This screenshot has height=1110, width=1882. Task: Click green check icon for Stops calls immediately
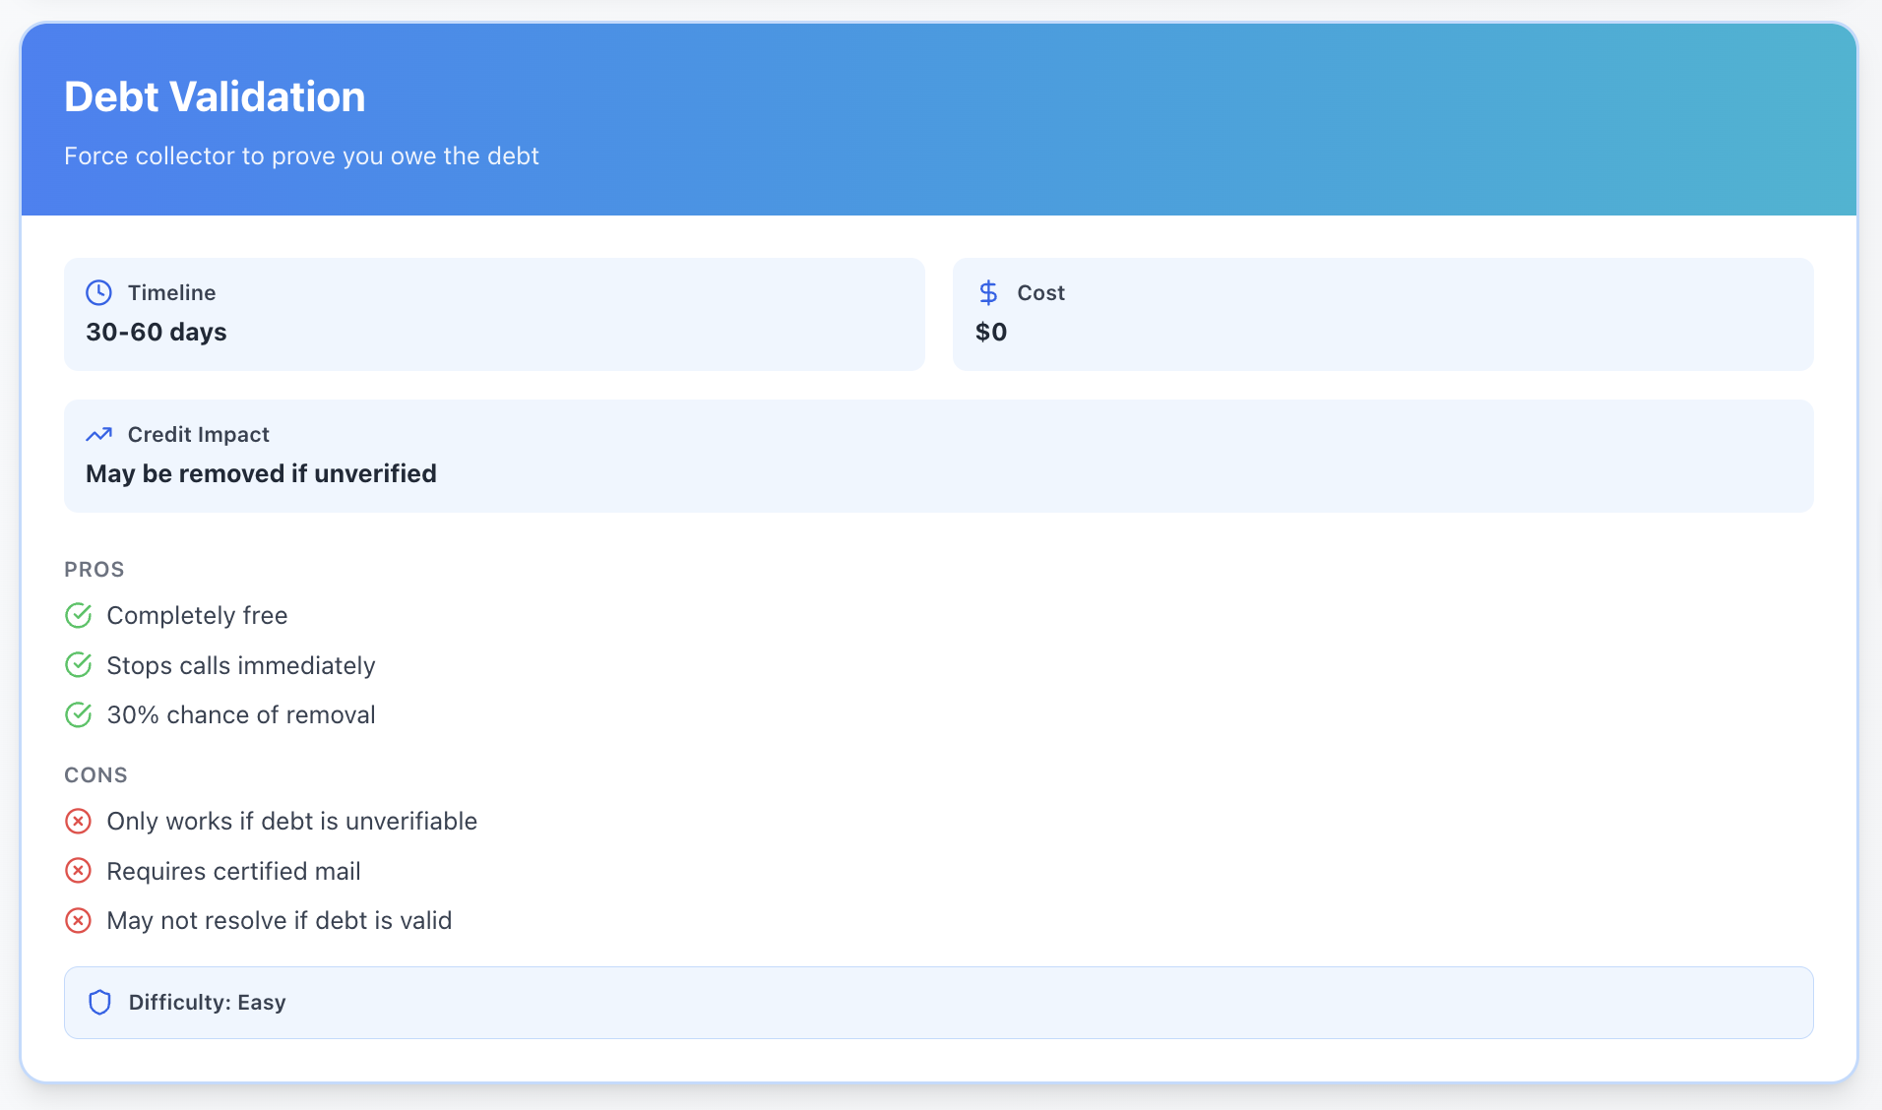(x=78, y=664)
